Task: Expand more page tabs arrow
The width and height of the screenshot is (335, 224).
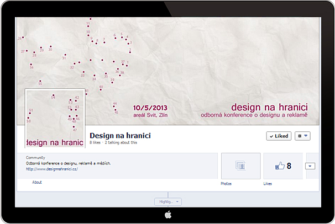Action: [310, 166]
